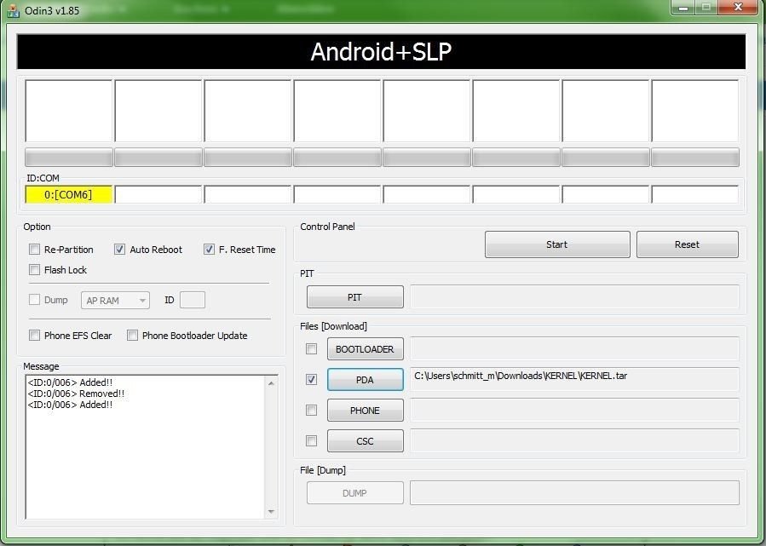The image size is (766, 546).
Task: Click scroll down arrow in Message log
Action: tap(272, 512)
